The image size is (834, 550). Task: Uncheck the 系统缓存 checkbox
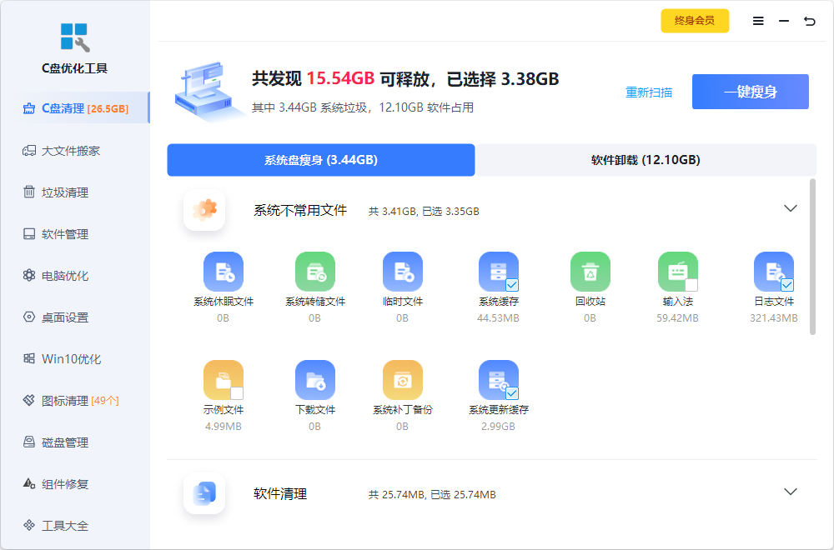[x=512, y=284]
